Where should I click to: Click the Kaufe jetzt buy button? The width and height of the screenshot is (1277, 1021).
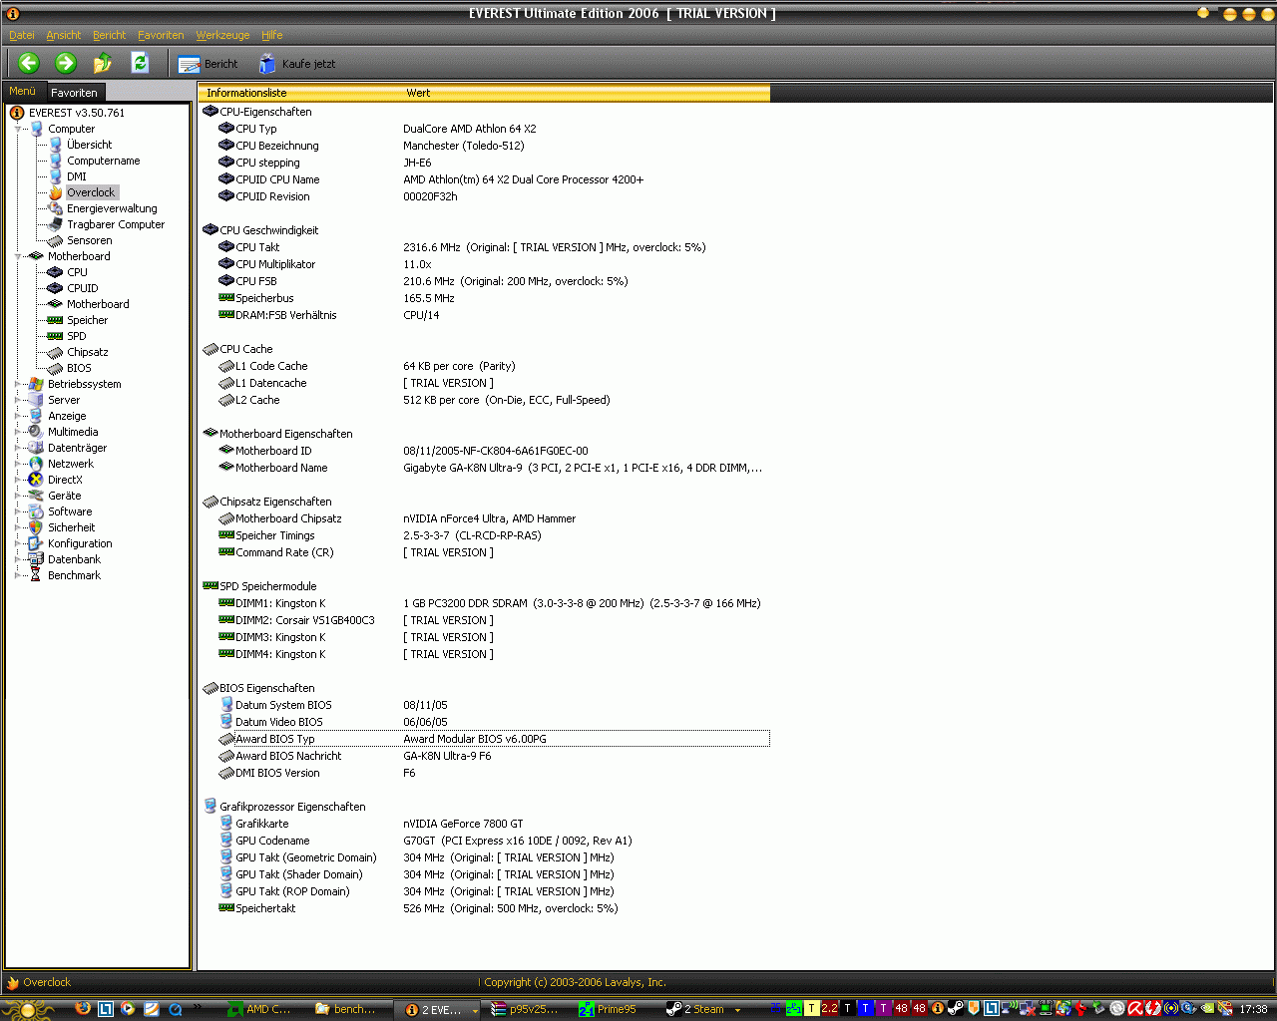(x=297, y=64)
